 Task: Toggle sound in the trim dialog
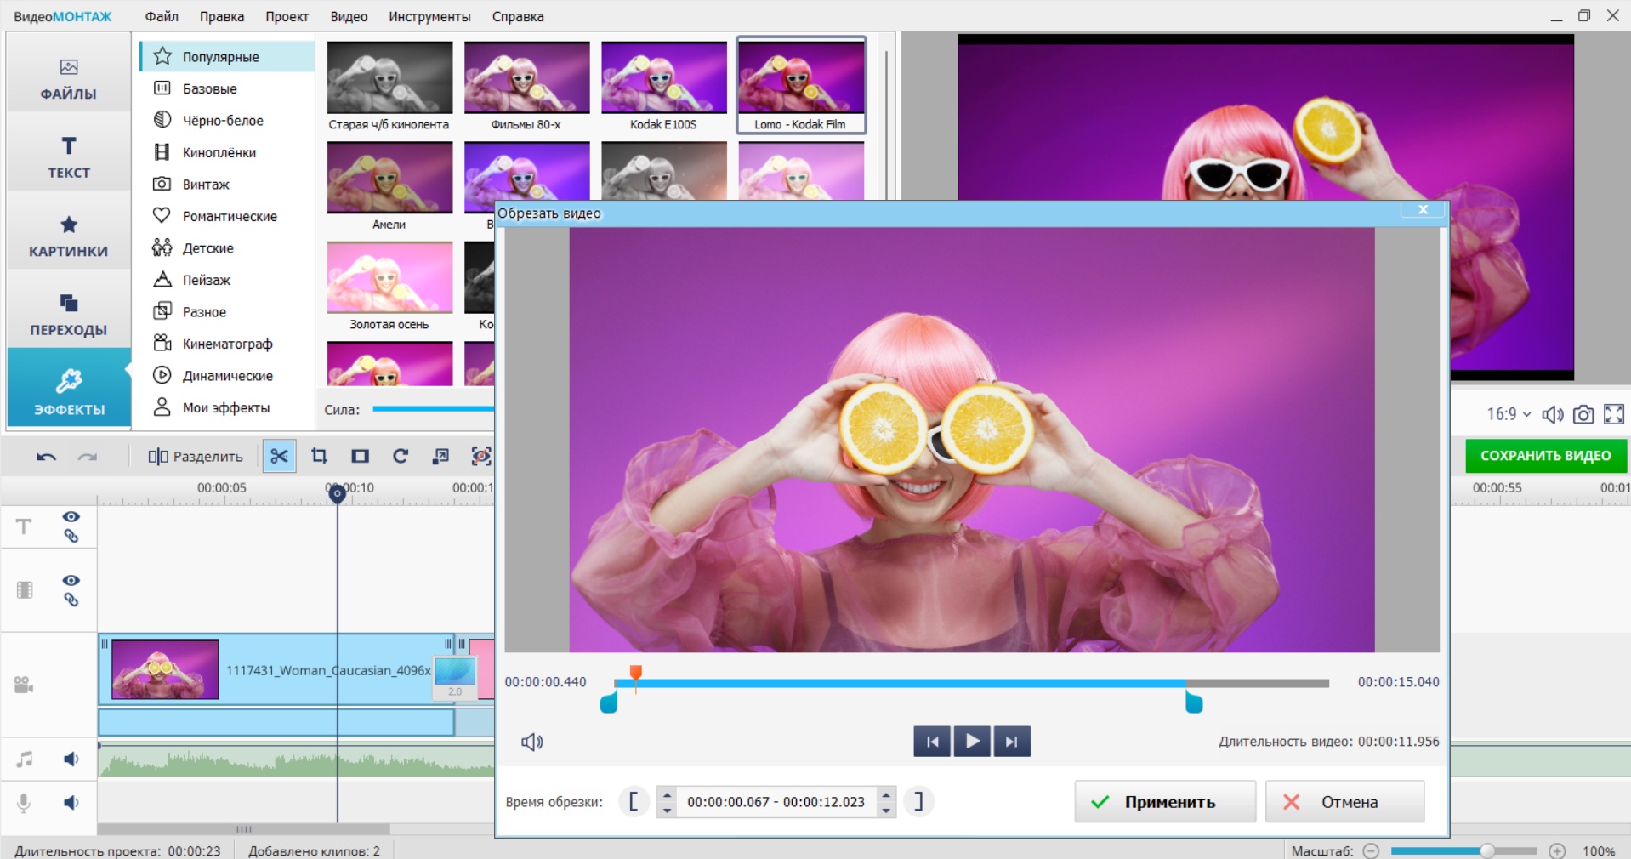[x=532, y=742]
